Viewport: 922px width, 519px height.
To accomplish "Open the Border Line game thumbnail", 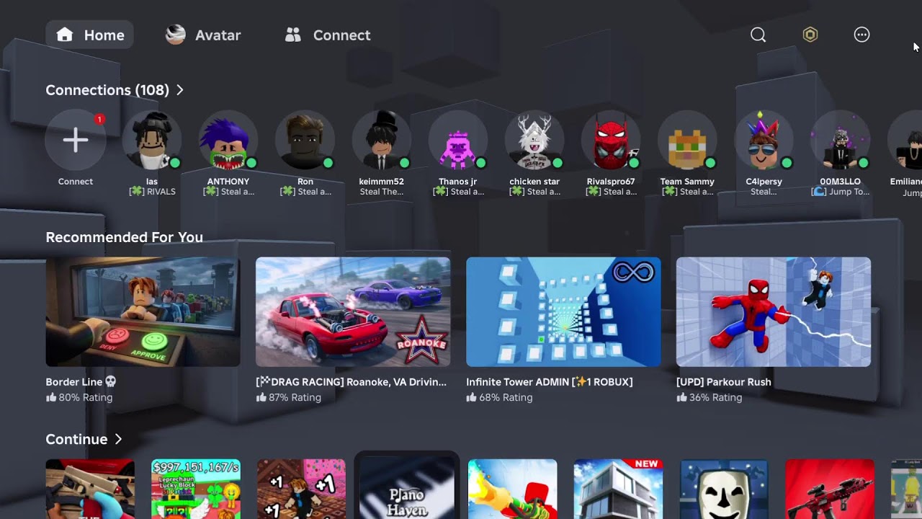I will coord(143,311).
